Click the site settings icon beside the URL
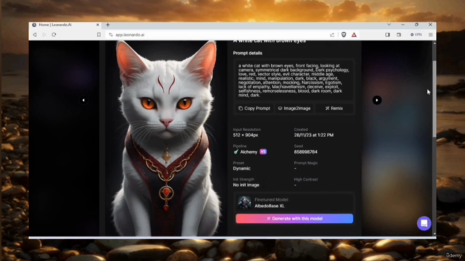465x261 pixels. (x=111, y=35)
